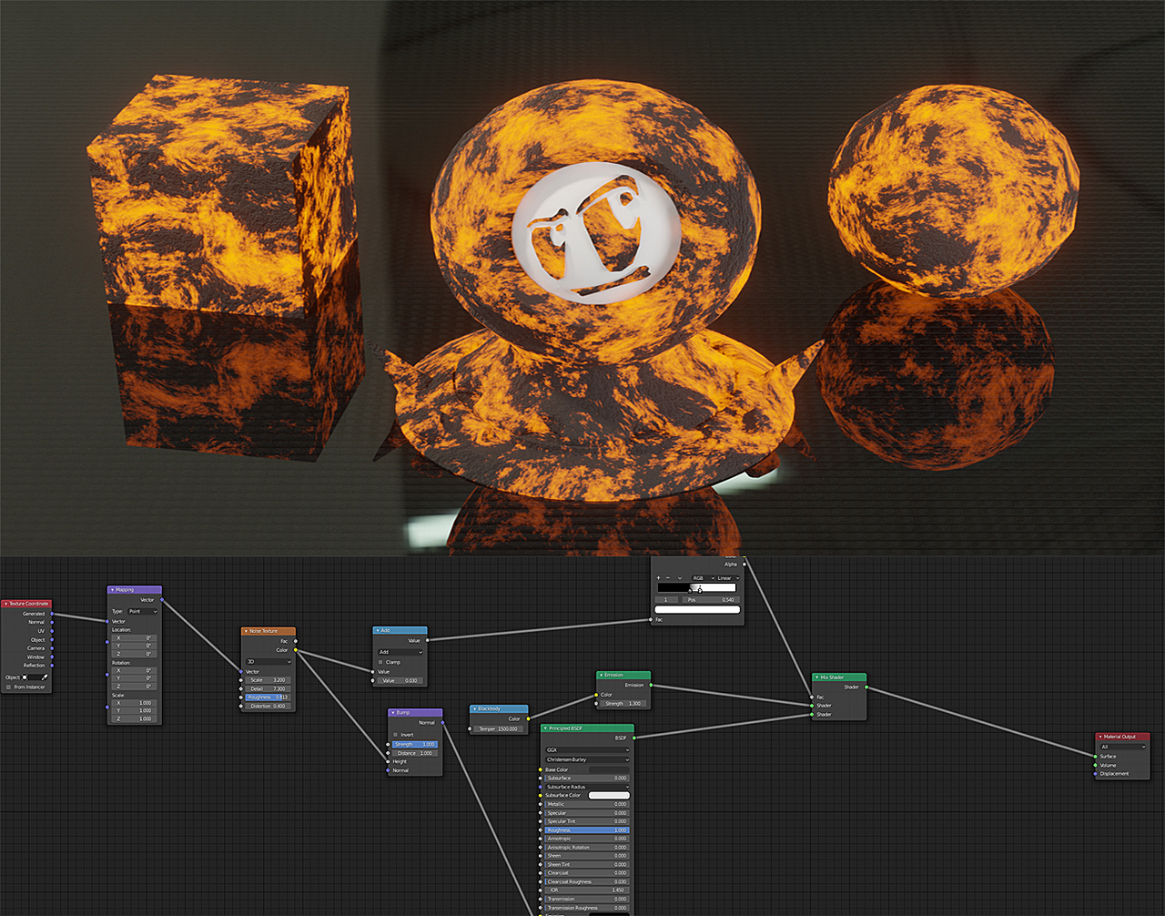Screen dimensions: 1165x916
Task: Collapse the Material Output node
Action: coord(1100,737)
